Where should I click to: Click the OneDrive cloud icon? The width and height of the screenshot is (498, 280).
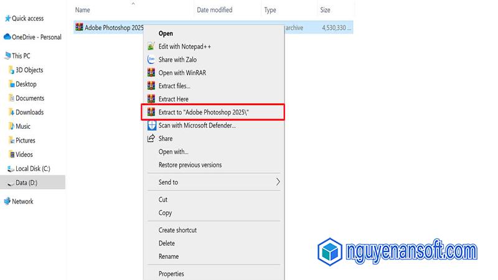coord(7,37)
